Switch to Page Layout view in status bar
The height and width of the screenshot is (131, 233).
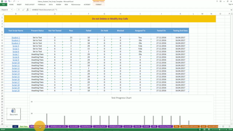(x=205, y=130)
